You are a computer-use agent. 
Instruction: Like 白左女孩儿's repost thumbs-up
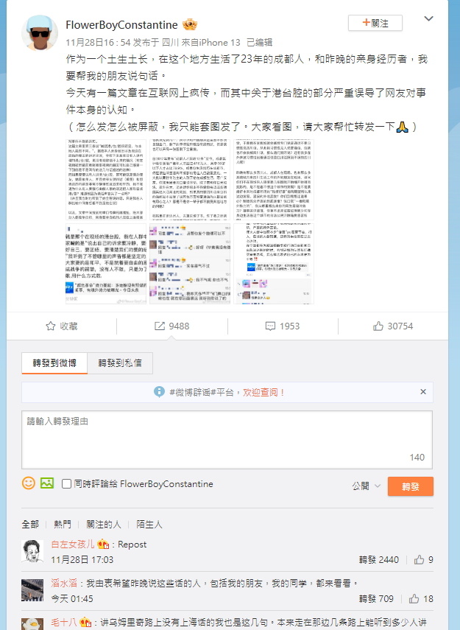click(x=419, y=559)
